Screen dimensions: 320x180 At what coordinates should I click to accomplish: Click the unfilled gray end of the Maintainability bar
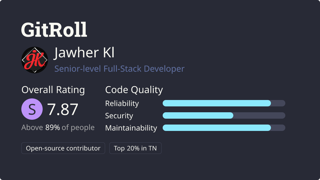tap(278, 128)
